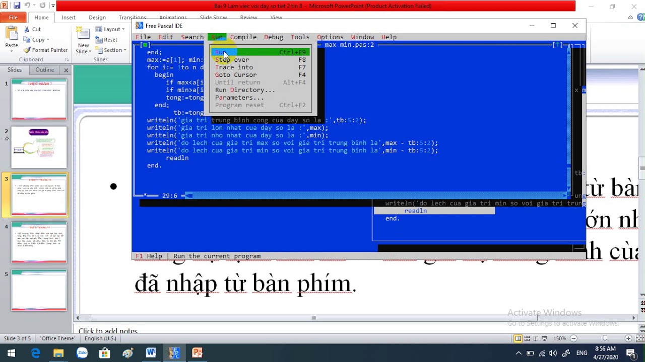The width and height of the screenshot is (645, 362).
Task: Open the Clipboard group dialog launcher
Action: pos(67,59)
